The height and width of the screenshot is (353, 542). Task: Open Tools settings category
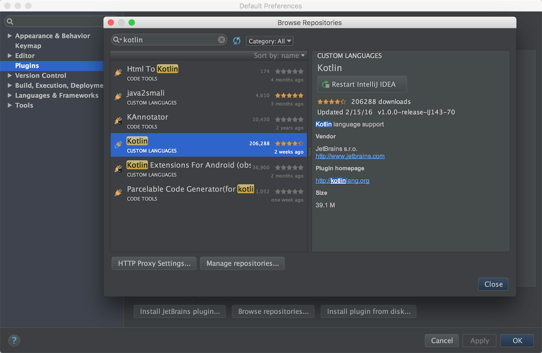click(24, 105)
